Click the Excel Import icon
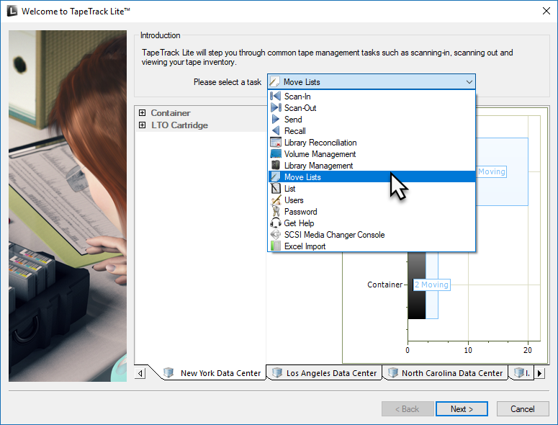This screenshot has height=425, width=558. [276, 246]
